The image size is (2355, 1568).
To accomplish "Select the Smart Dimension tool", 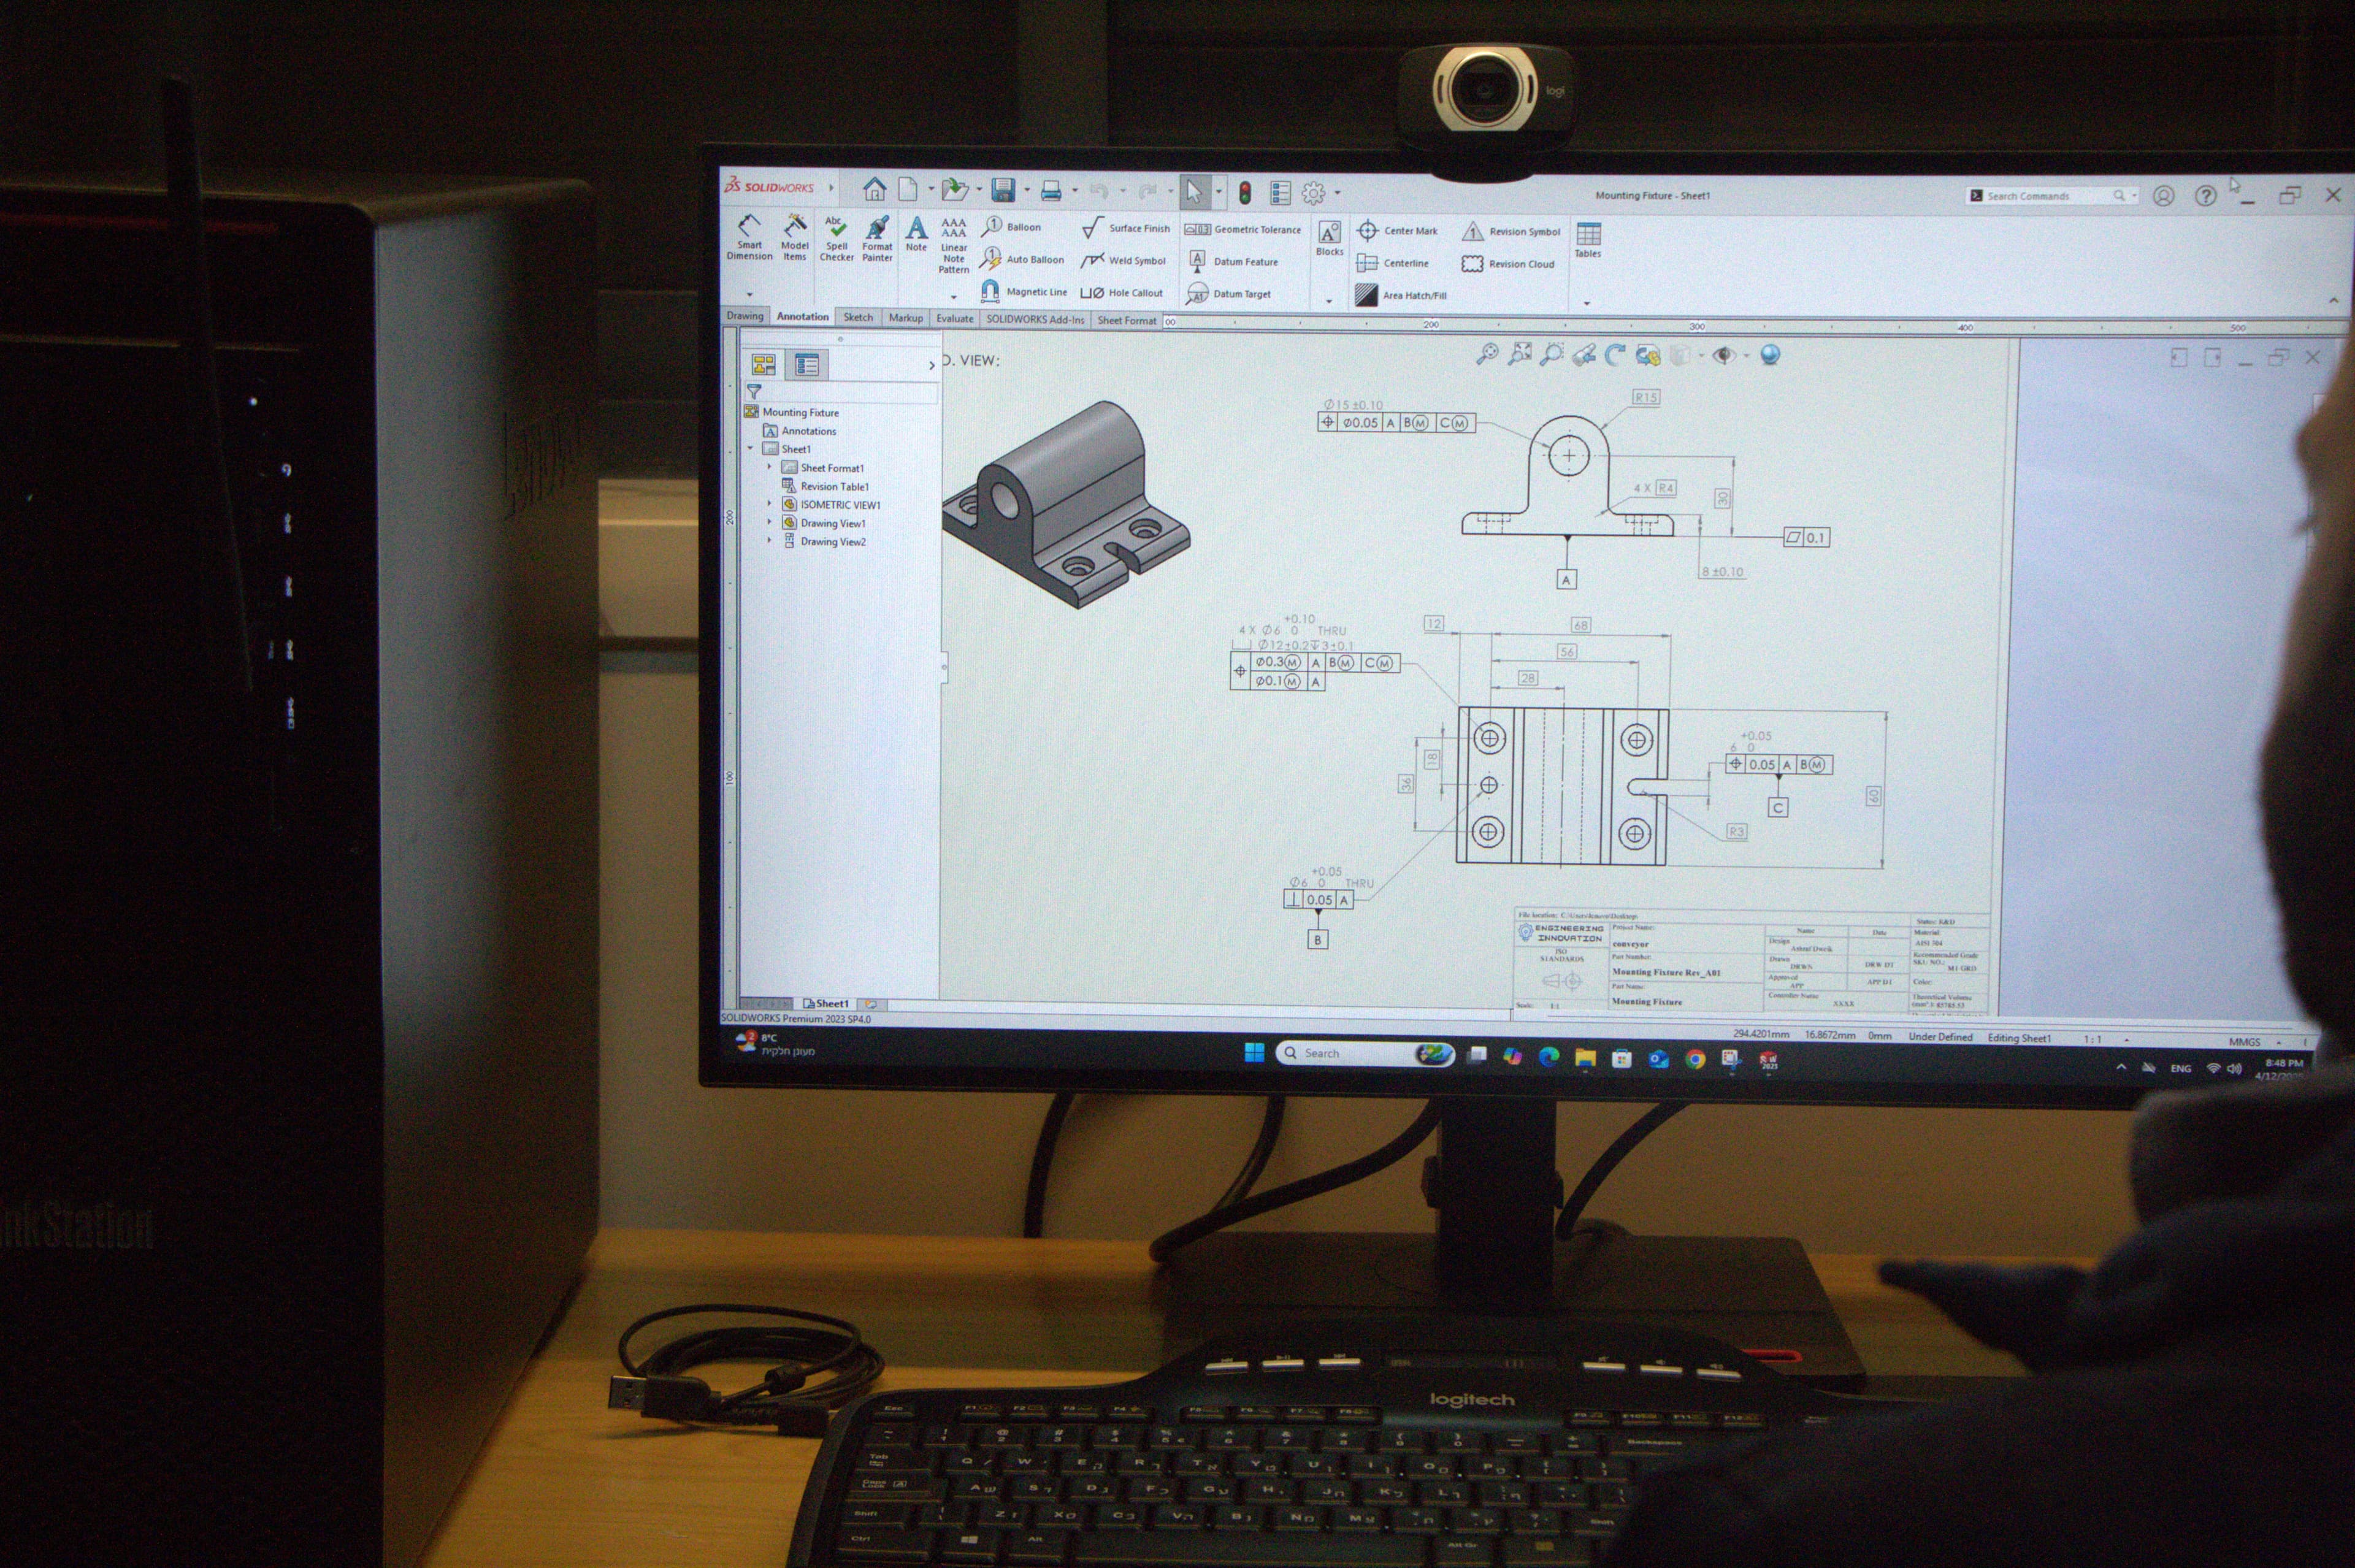I will click(749, 238).
